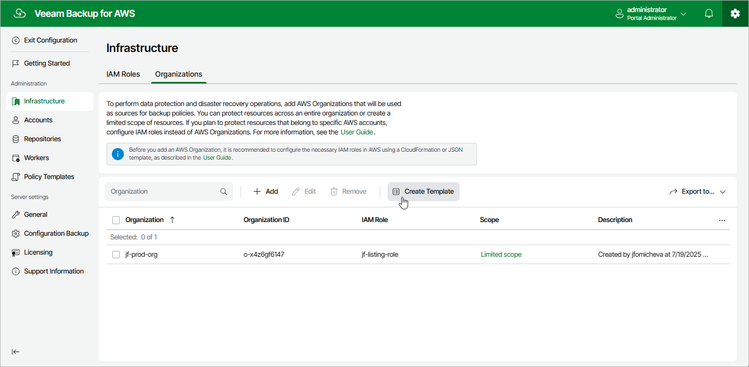
Task: Collapse the sidebar with bottom arrow icon
Action: pos(16,352)
